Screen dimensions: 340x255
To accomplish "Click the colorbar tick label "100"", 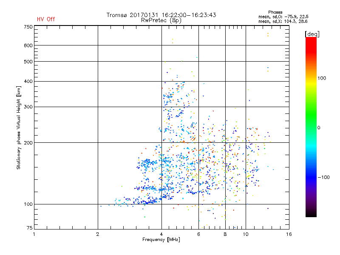I will (x=322, y=78).
